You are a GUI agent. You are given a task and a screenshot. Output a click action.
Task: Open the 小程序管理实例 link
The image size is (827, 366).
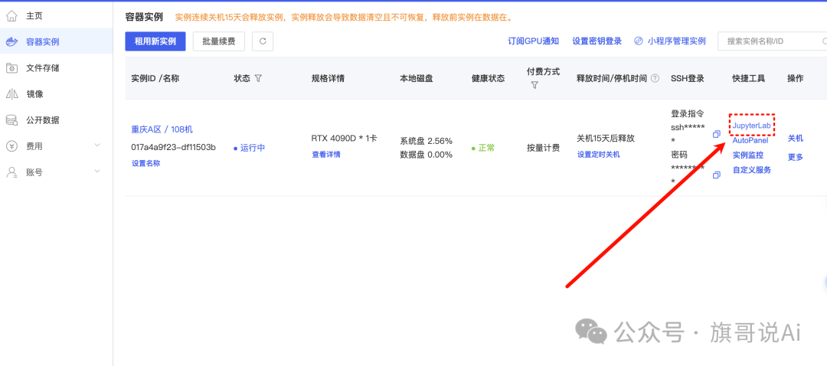[x=677, y=41]
